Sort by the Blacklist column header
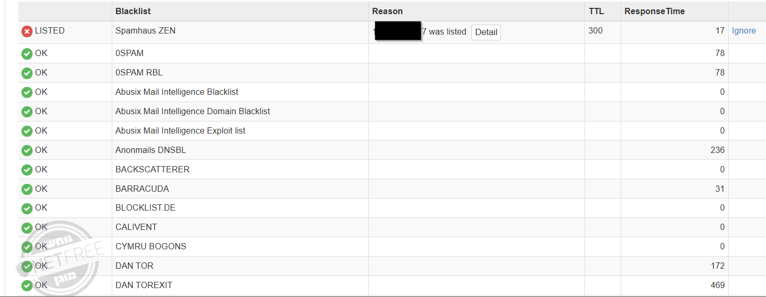 click(133, 11)
